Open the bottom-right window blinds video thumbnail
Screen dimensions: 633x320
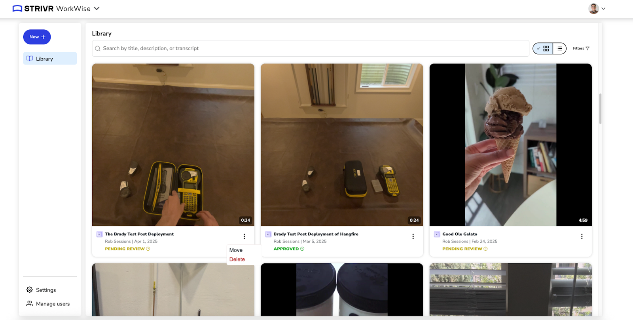point(511,290)
